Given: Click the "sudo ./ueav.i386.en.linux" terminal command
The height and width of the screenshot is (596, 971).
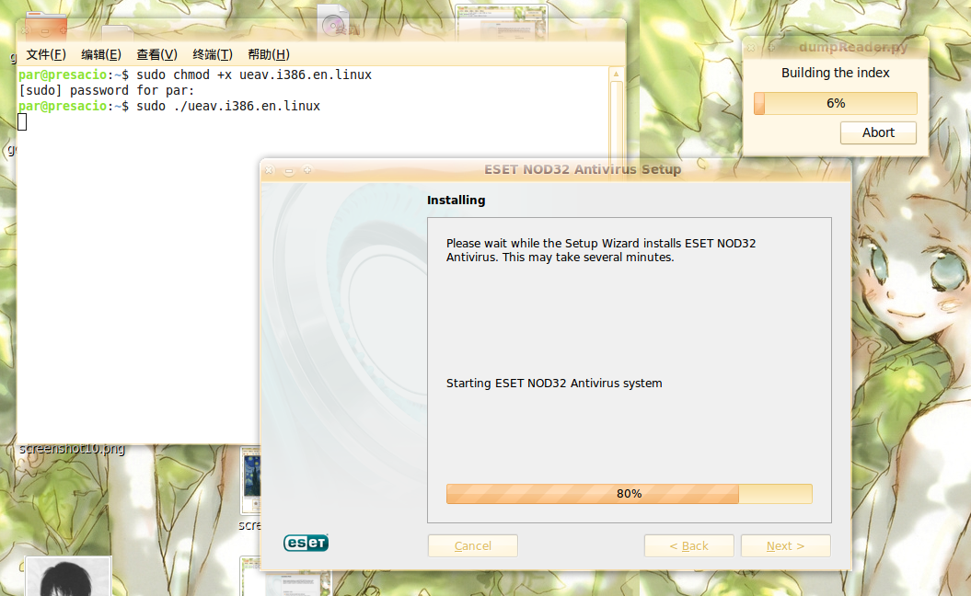Looking at the screenshot, I should tap(228, 106).
